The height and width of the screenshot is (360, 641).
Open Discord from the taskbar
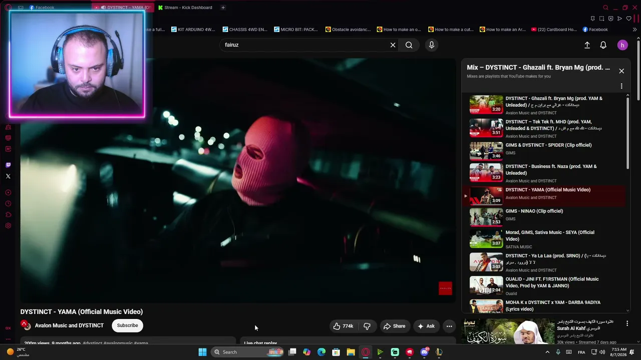pyautogui.click(x=425, y=352)
